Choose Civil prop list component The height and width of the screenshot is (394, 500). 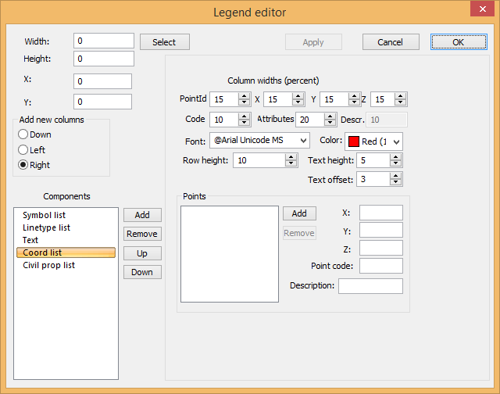pyautogui.click(x=48, y=265)
